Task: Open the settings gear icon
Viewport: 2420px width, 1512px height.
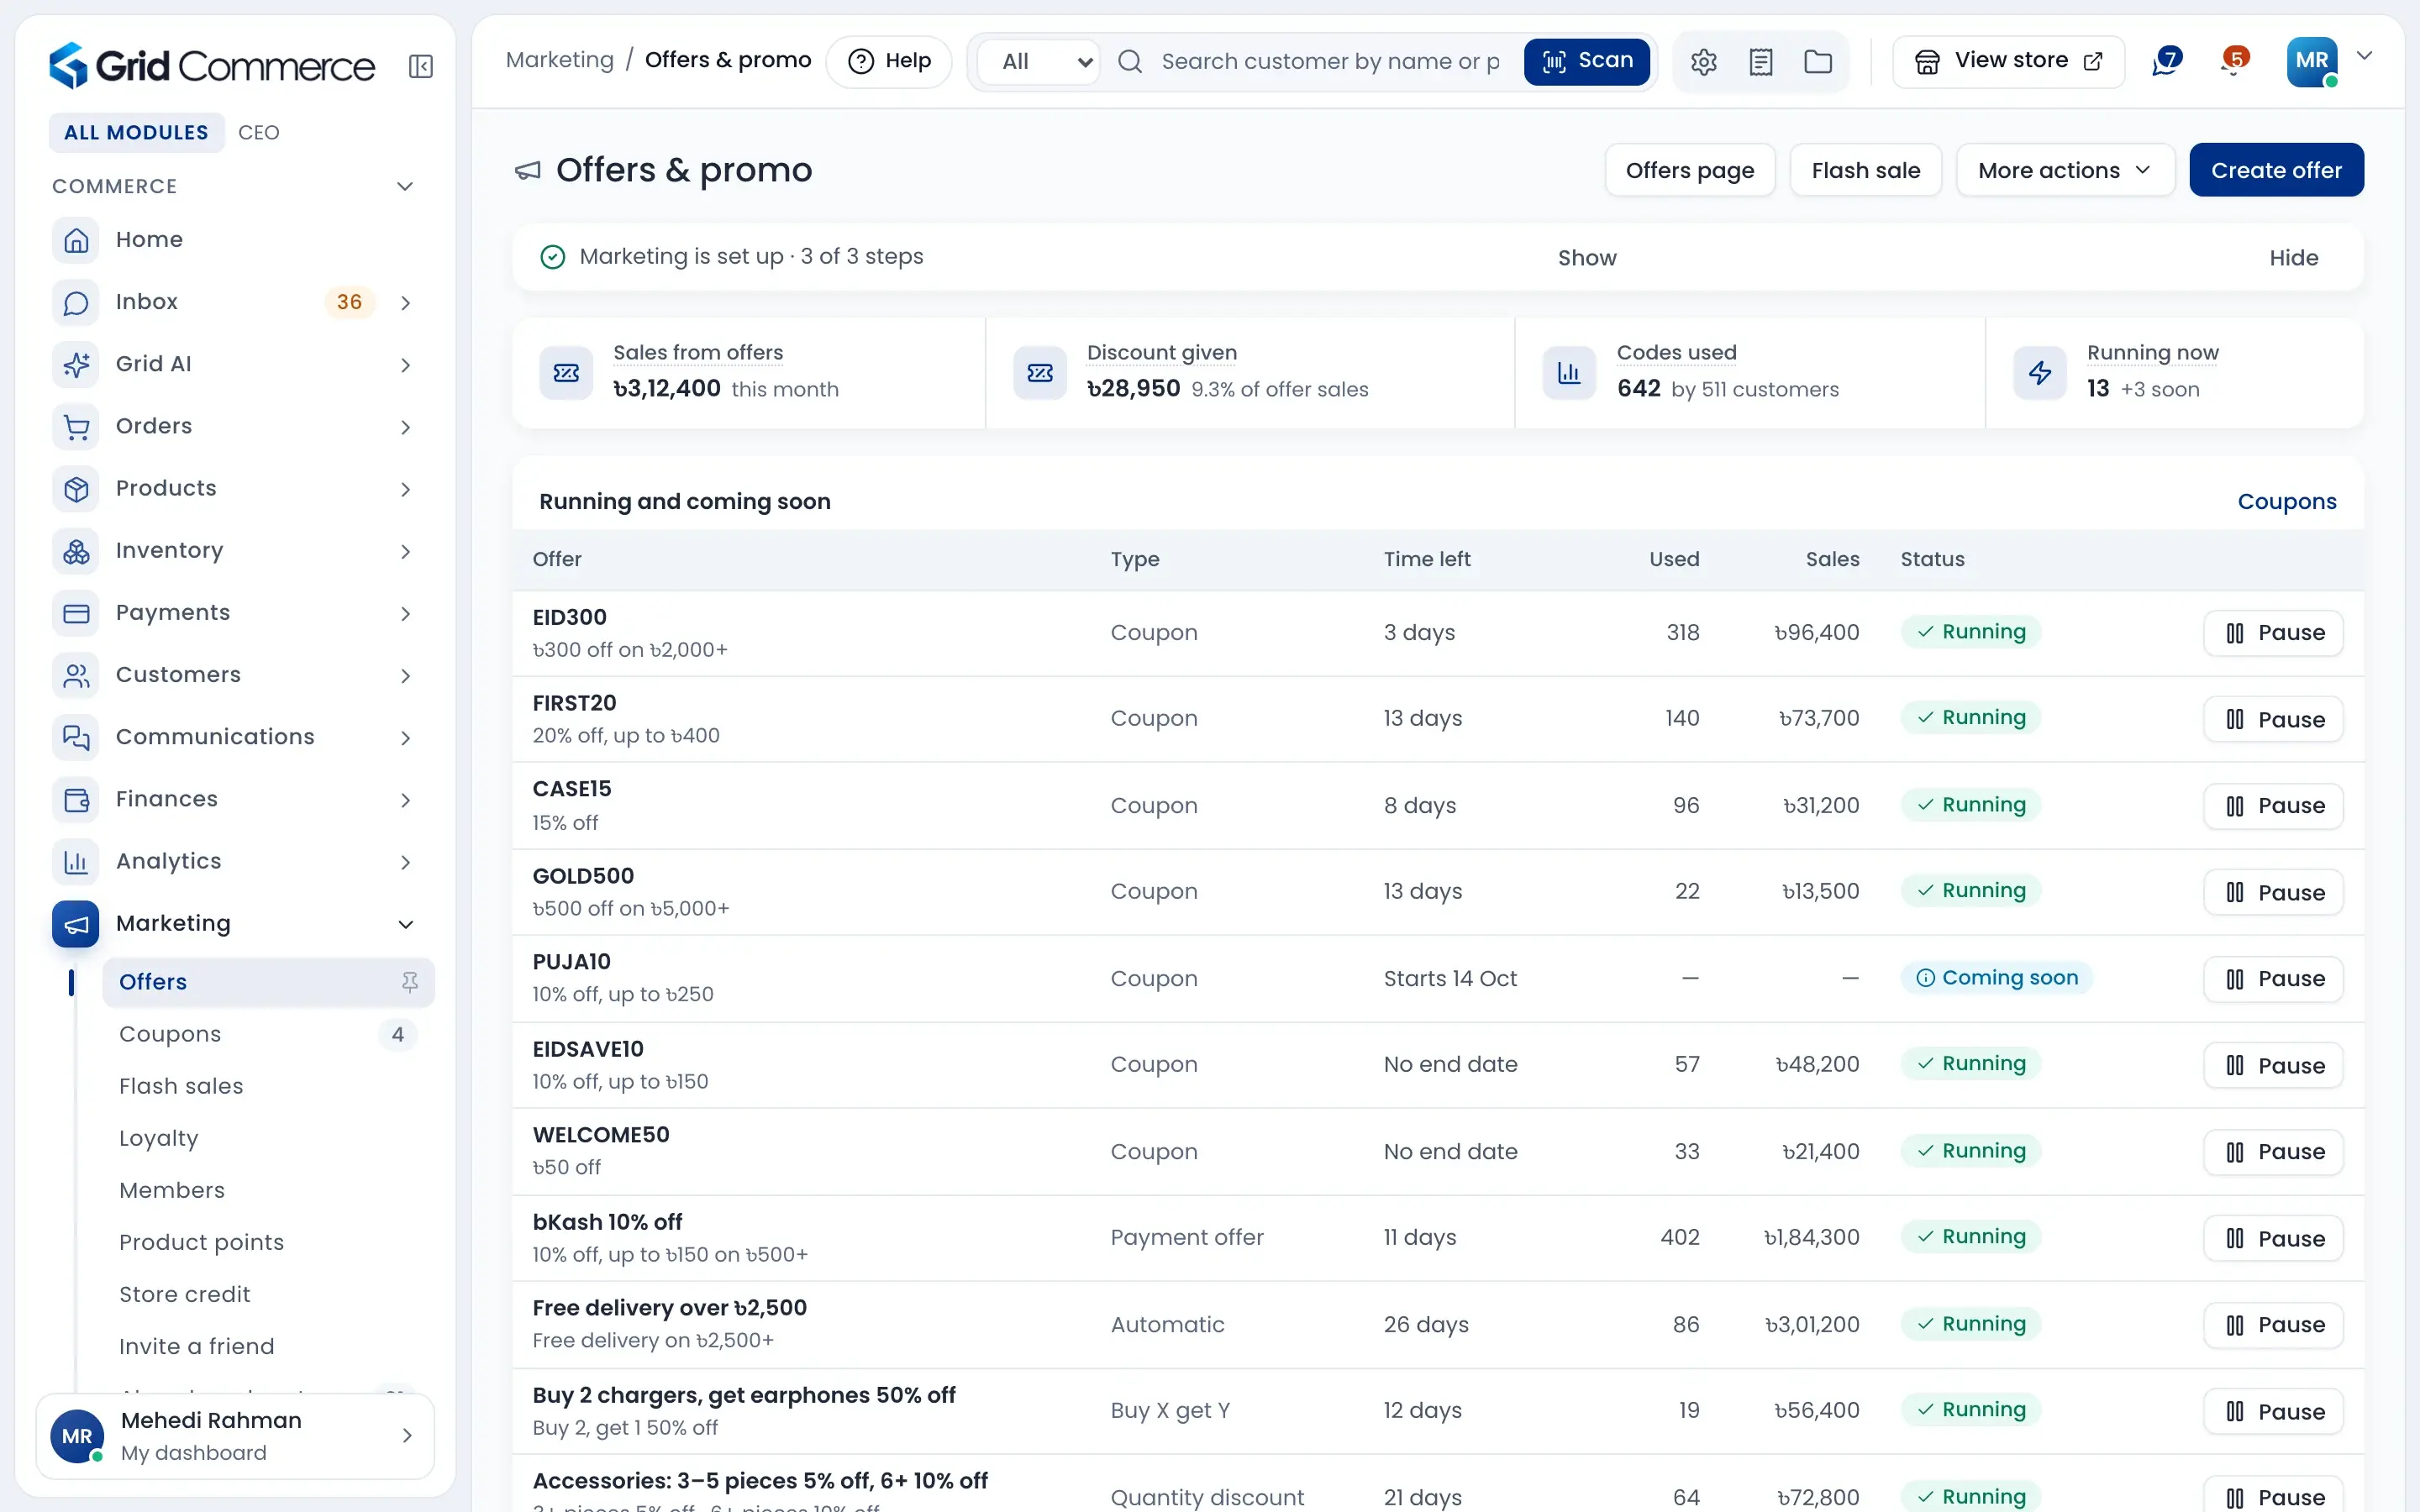Action: pos(1703,62)
